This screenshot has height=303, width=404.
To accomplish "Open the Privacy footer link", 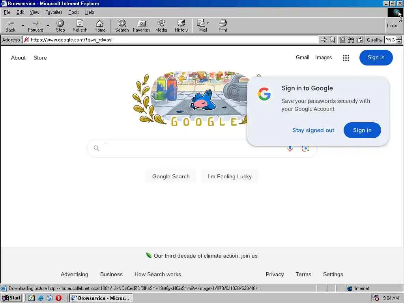I will (x=275, y=275).
